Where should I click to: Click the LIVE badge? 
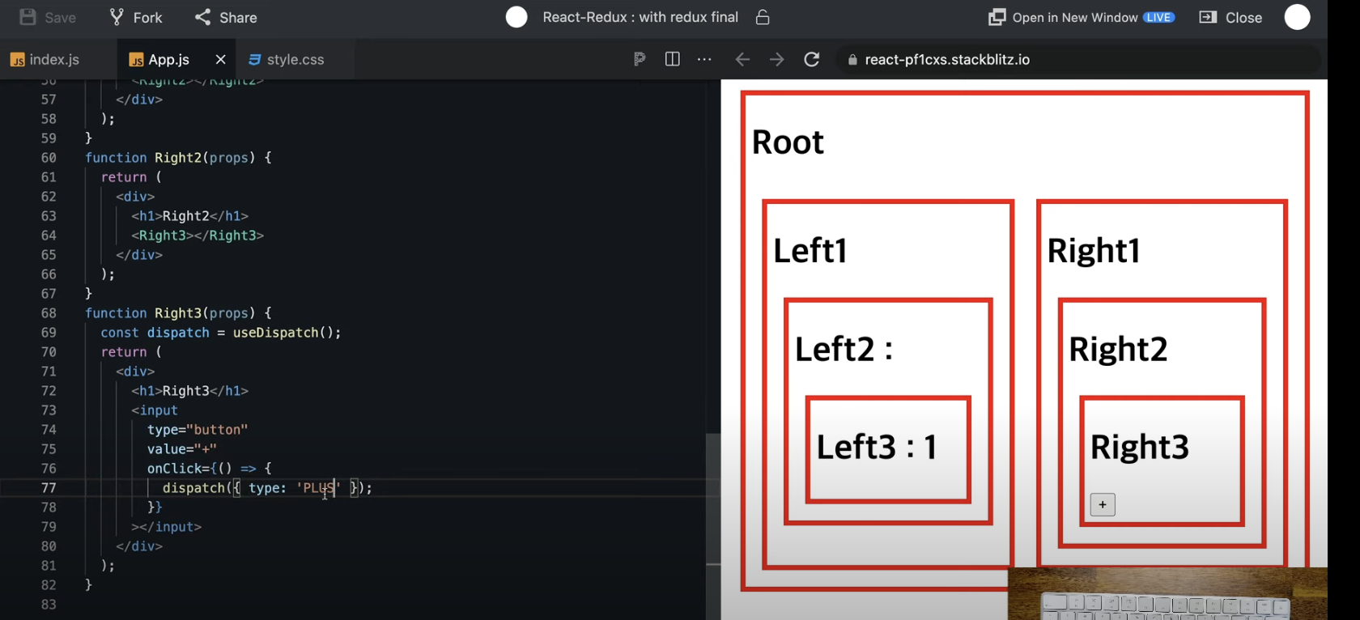coord(1158,17)
